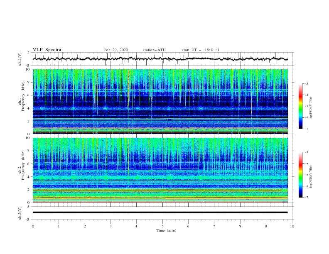This screenshot has width=329, height=254.
Task: Click the ch.1 "Frequency (kHz)" axis label
Action: click(x=23, y=96)
